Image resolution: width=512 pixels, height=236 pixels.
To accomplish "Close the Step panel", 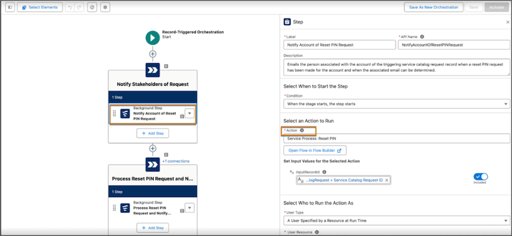I will (508, 22).
